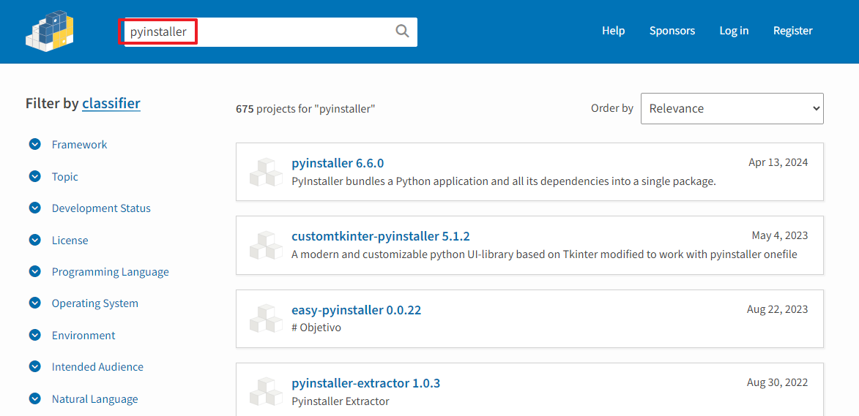
Task: Click the package cube icon beside pyinstaller 6.6.0
Action: 266,172
